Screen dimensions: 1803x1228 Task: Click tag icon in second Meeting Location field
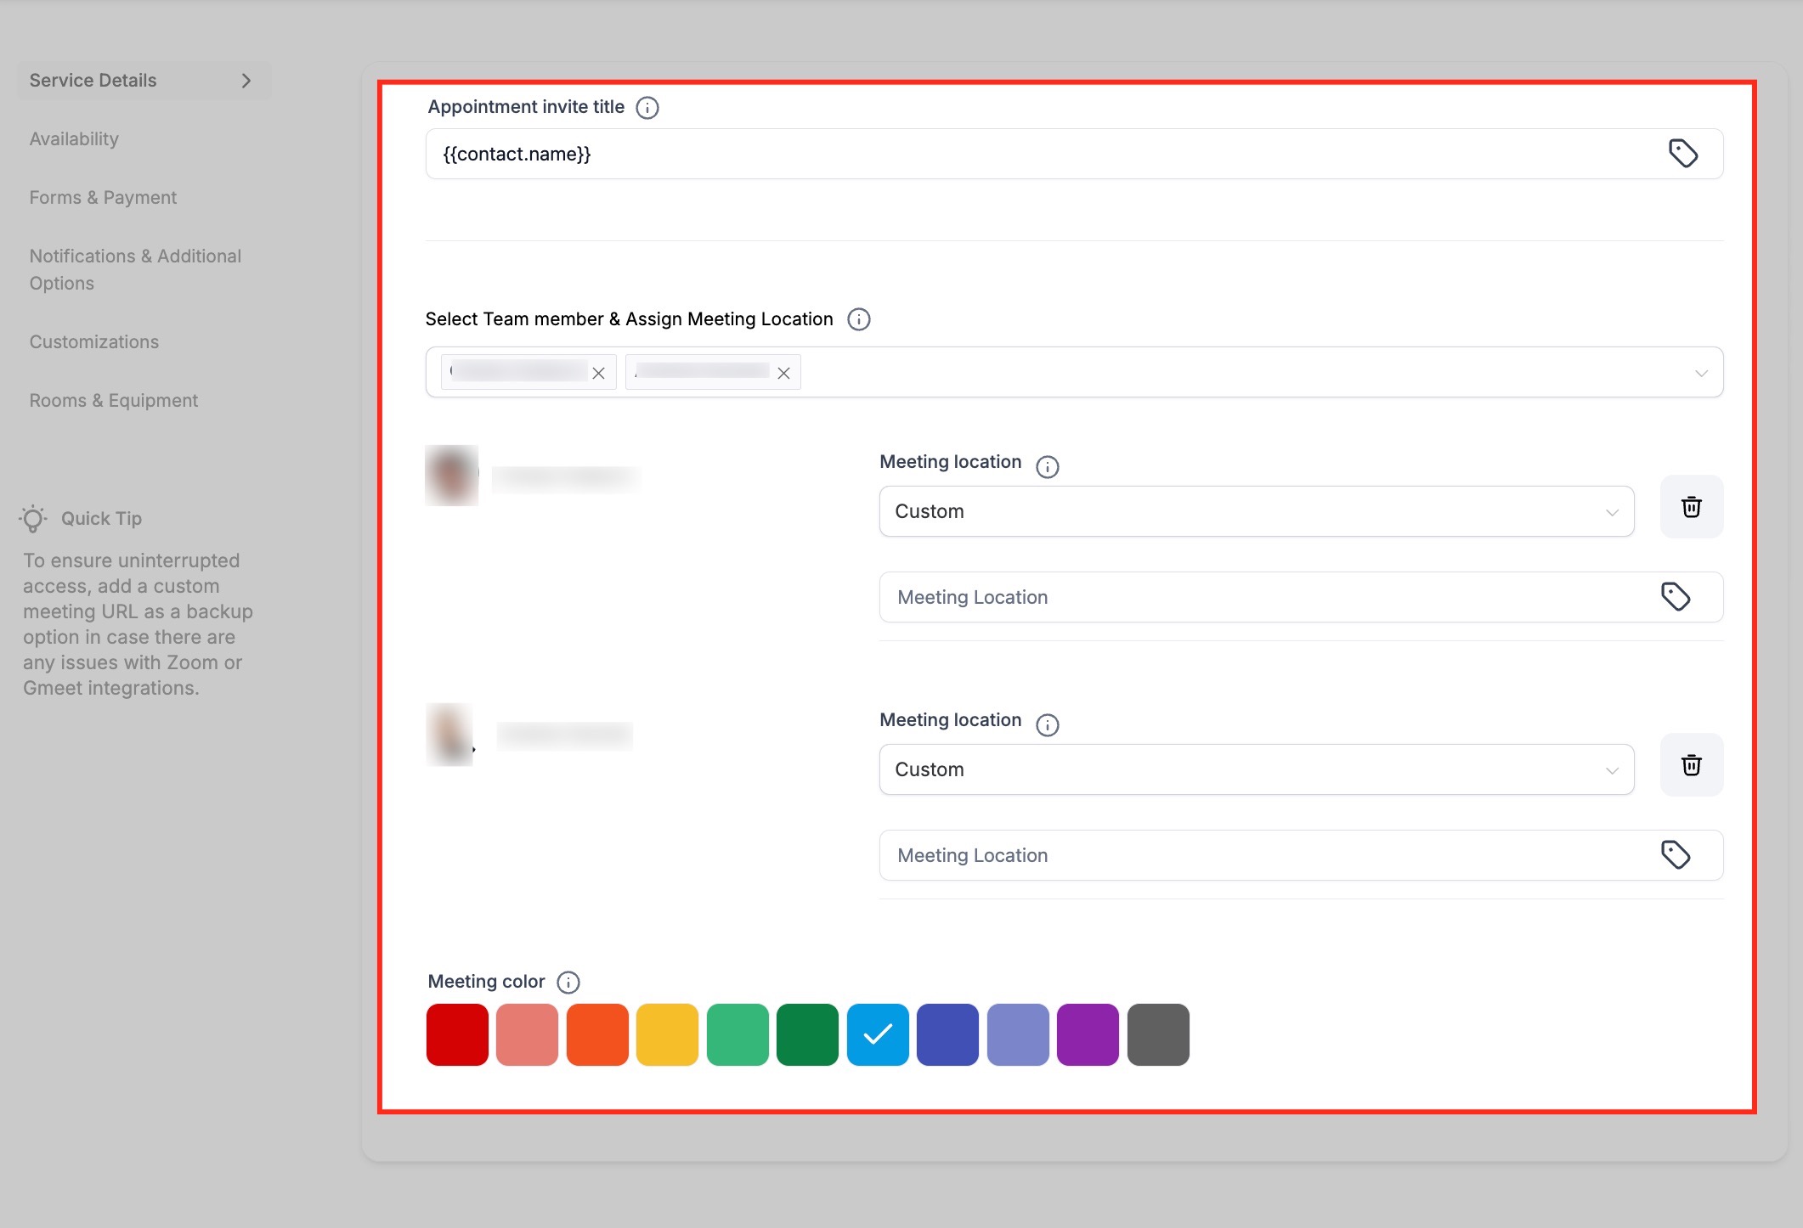(1675, 855)
